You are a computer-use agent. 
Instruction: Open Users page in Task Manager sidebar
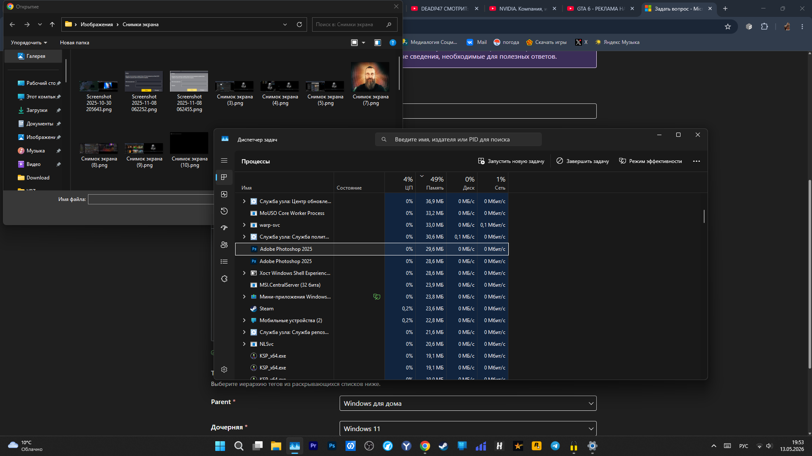224,245
